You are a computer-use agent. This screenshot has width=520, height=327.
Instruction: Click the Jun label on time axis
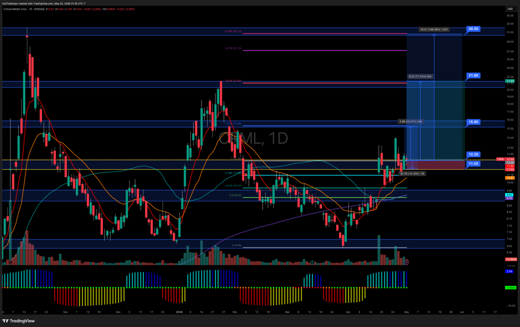coord(462,311)
